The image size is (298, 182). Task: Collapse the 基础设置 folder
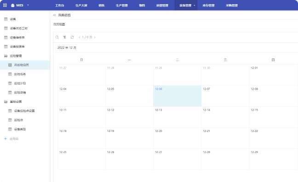click(x=25, y=102)
